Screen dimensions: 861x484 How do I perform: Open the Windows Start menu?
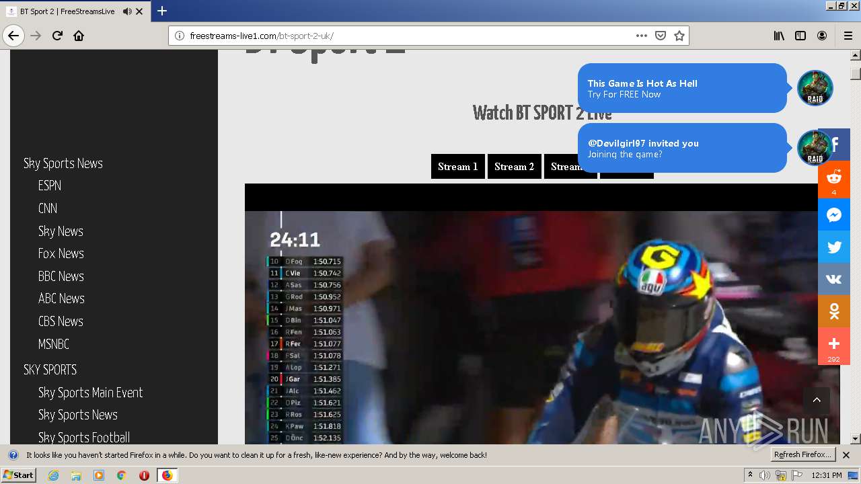[x=18, y=475]
